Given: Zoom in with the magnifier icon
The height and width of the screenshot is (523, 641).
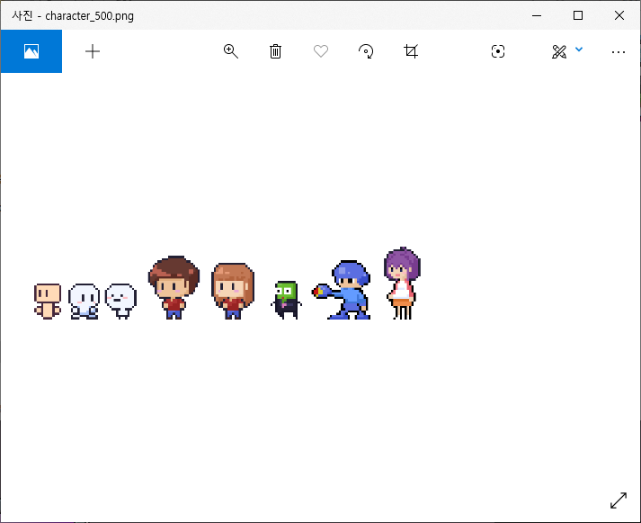Looking at the screenshot, I should (x=230, y=51).
